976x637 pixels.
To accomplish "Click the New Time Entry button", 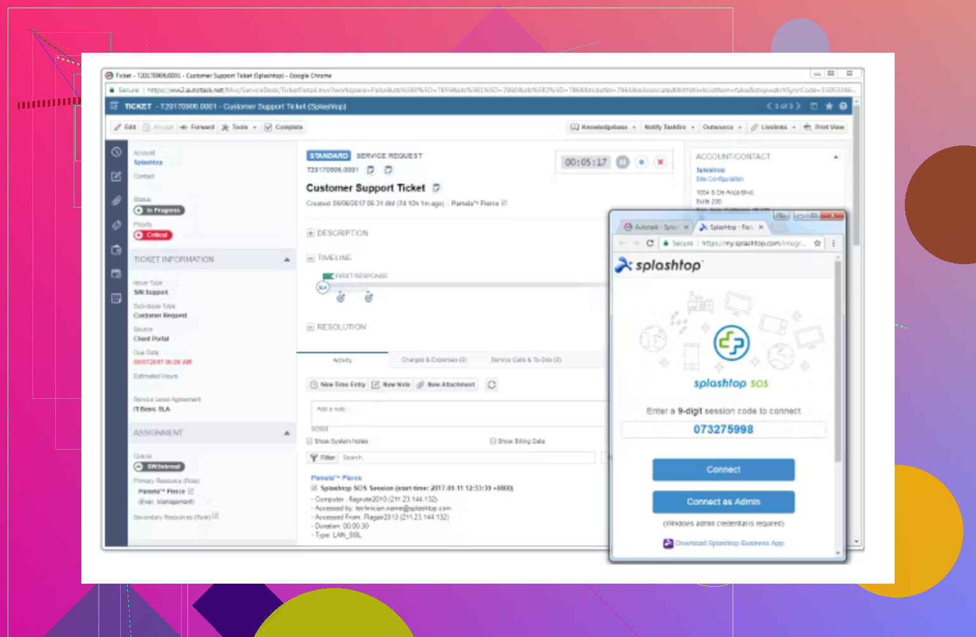I will [337, 384].
